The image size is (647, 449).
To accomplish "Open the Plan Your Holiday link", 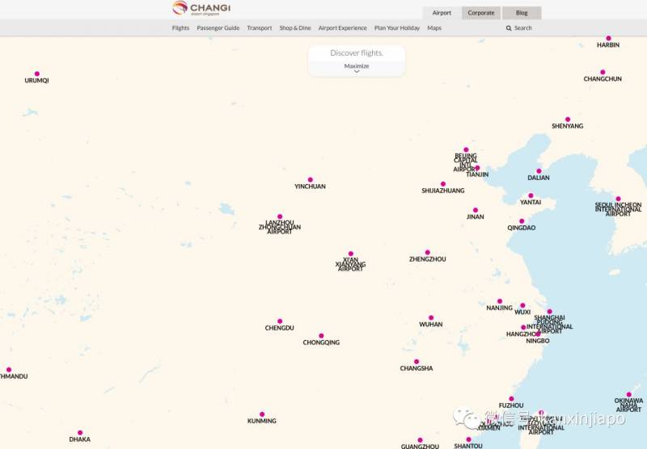I will tap(397, 28).
